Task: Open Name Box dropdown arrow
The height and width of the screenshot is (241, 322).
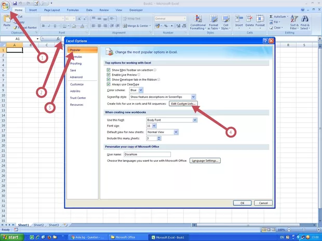Action: coord(37,39)
